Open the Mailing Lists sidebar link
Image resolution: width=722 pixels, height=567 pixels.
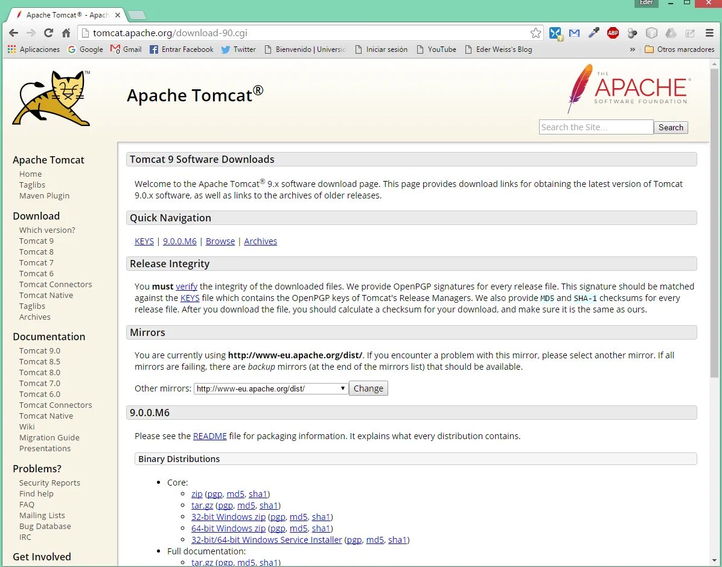pos(42,516)
